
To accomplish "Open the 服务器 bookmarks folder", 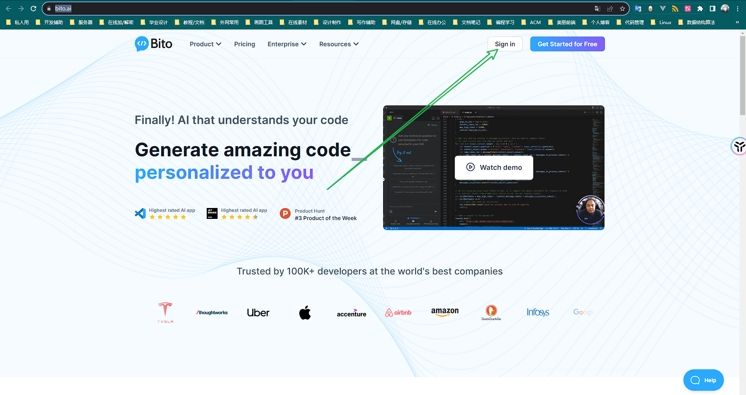I will click(x=81, y=23).
